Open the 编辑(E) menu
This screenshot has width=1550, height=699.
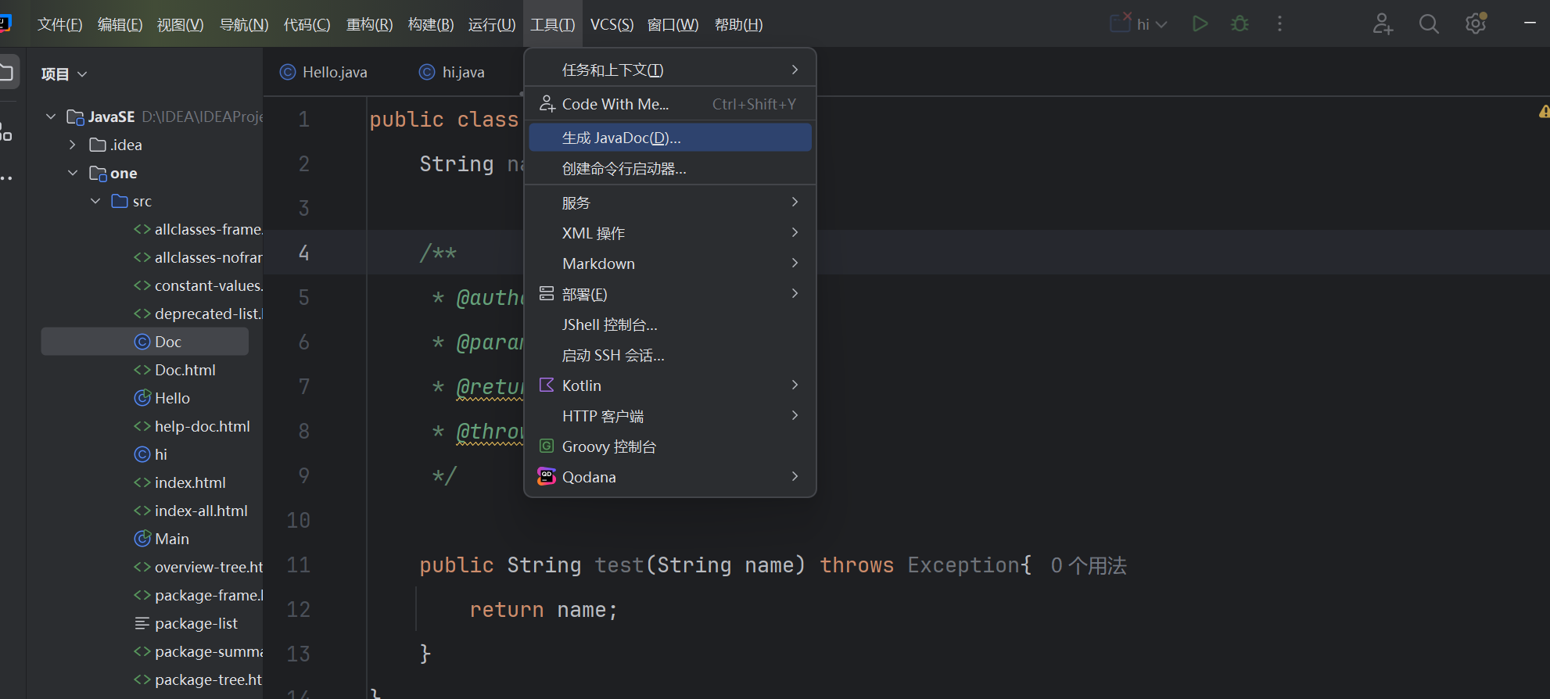120,24
